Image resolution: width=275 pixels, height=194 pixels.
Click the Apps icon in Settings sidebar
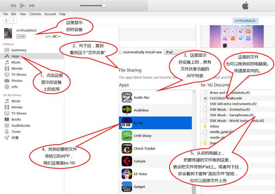[7, 56]
